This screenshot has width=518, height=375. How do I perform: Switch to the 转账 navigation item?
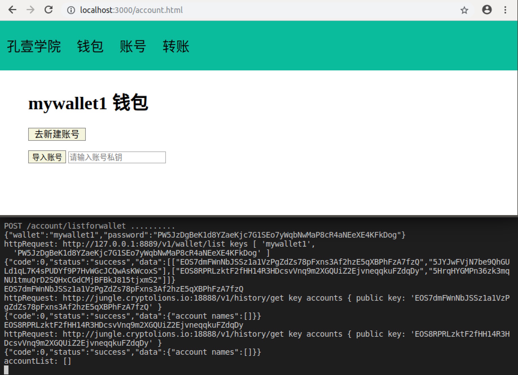(176, 46)
